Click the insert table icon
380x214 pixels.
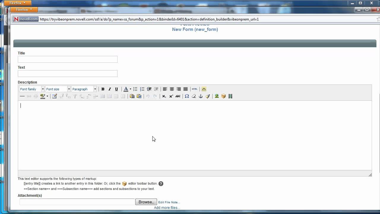(x=54, y=96)
